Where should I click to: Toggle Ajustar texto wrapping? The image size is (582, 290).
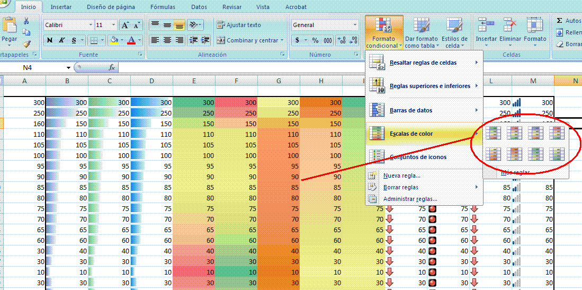click(239, 25)
